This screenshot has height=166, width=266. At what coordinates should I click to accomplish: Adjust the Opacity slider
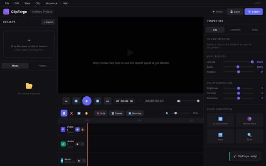[x=238, y=62]
